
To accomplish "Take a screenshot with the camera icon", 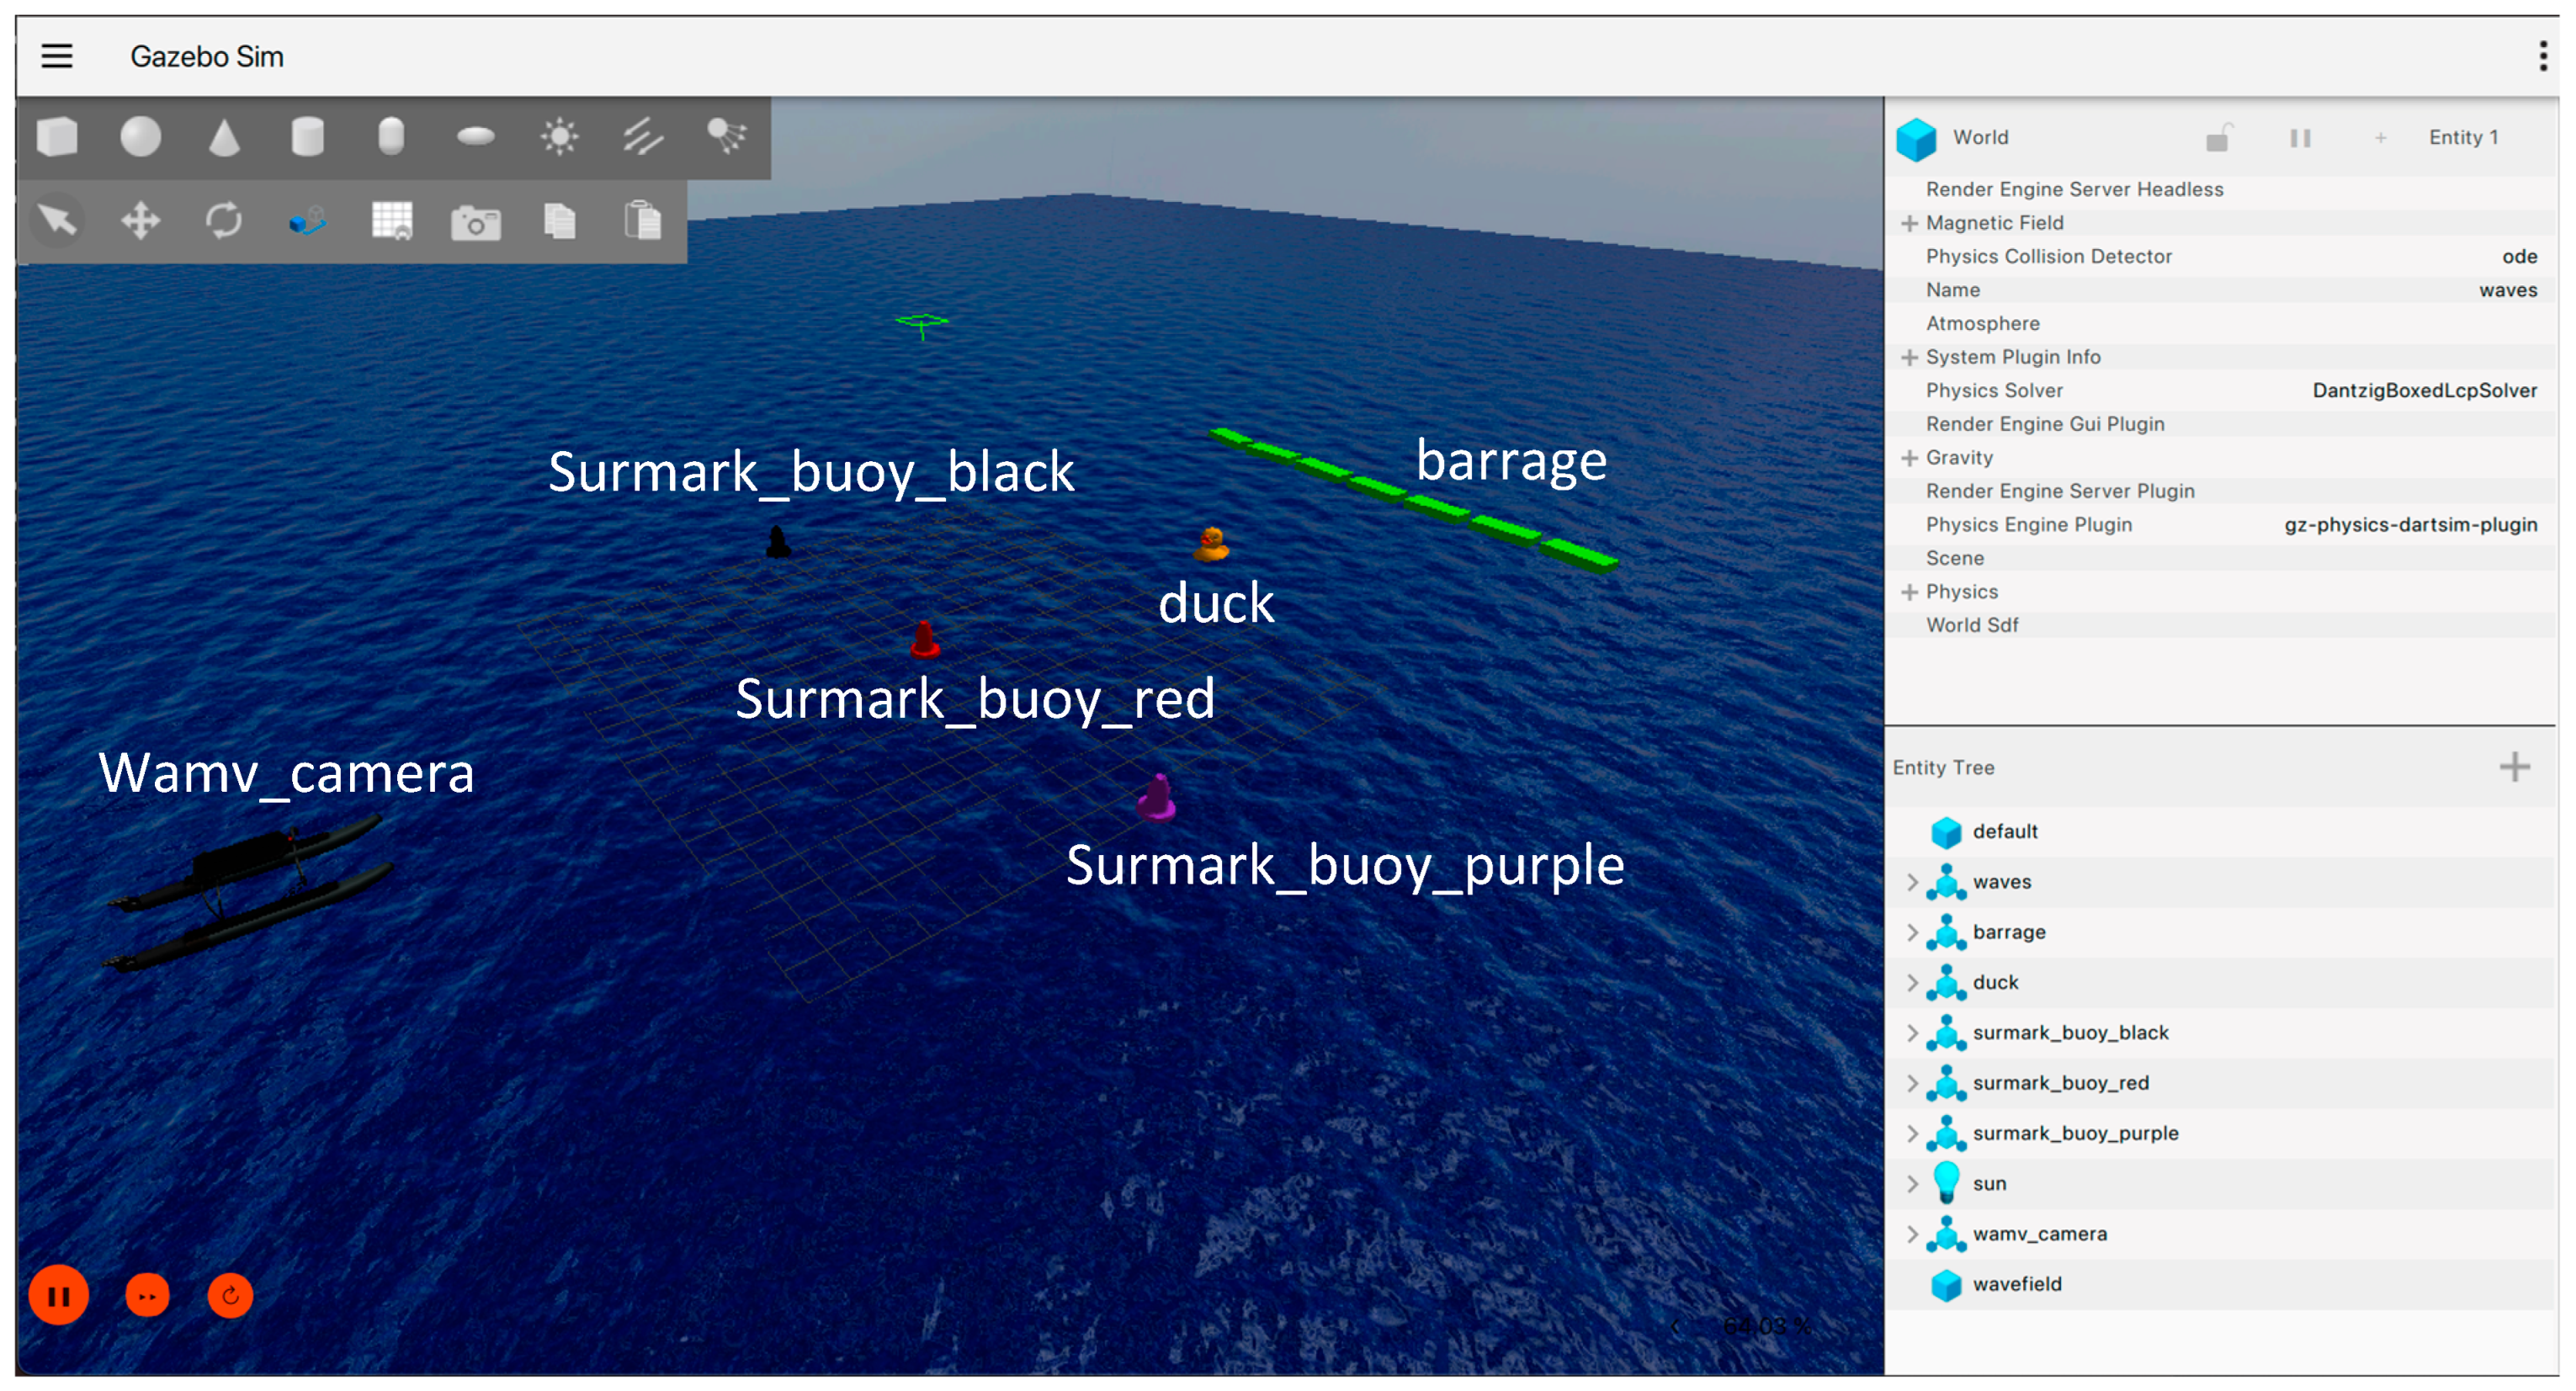I will point(476,222).
